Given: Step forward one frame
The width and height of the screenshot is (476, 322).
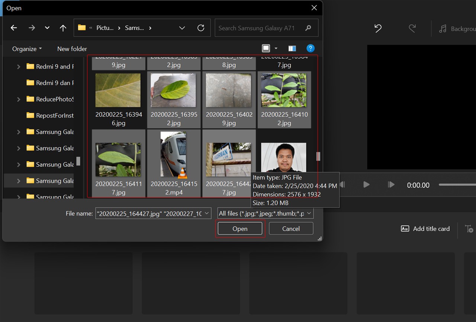Looking at the screenshot, I should click(391, 184).
